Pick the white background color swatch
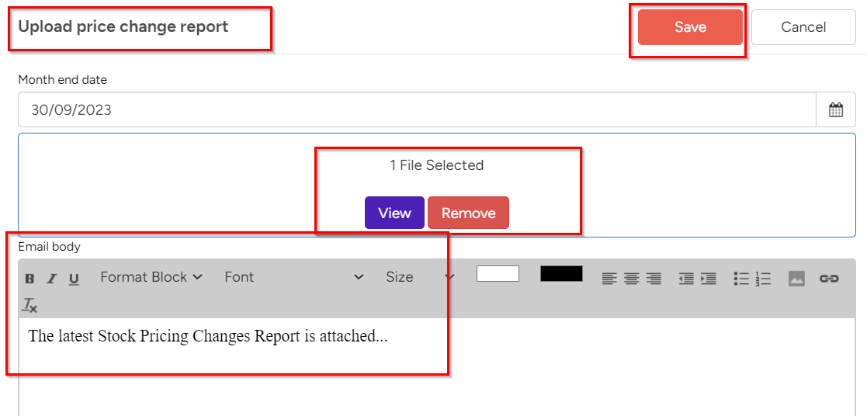 498,274
